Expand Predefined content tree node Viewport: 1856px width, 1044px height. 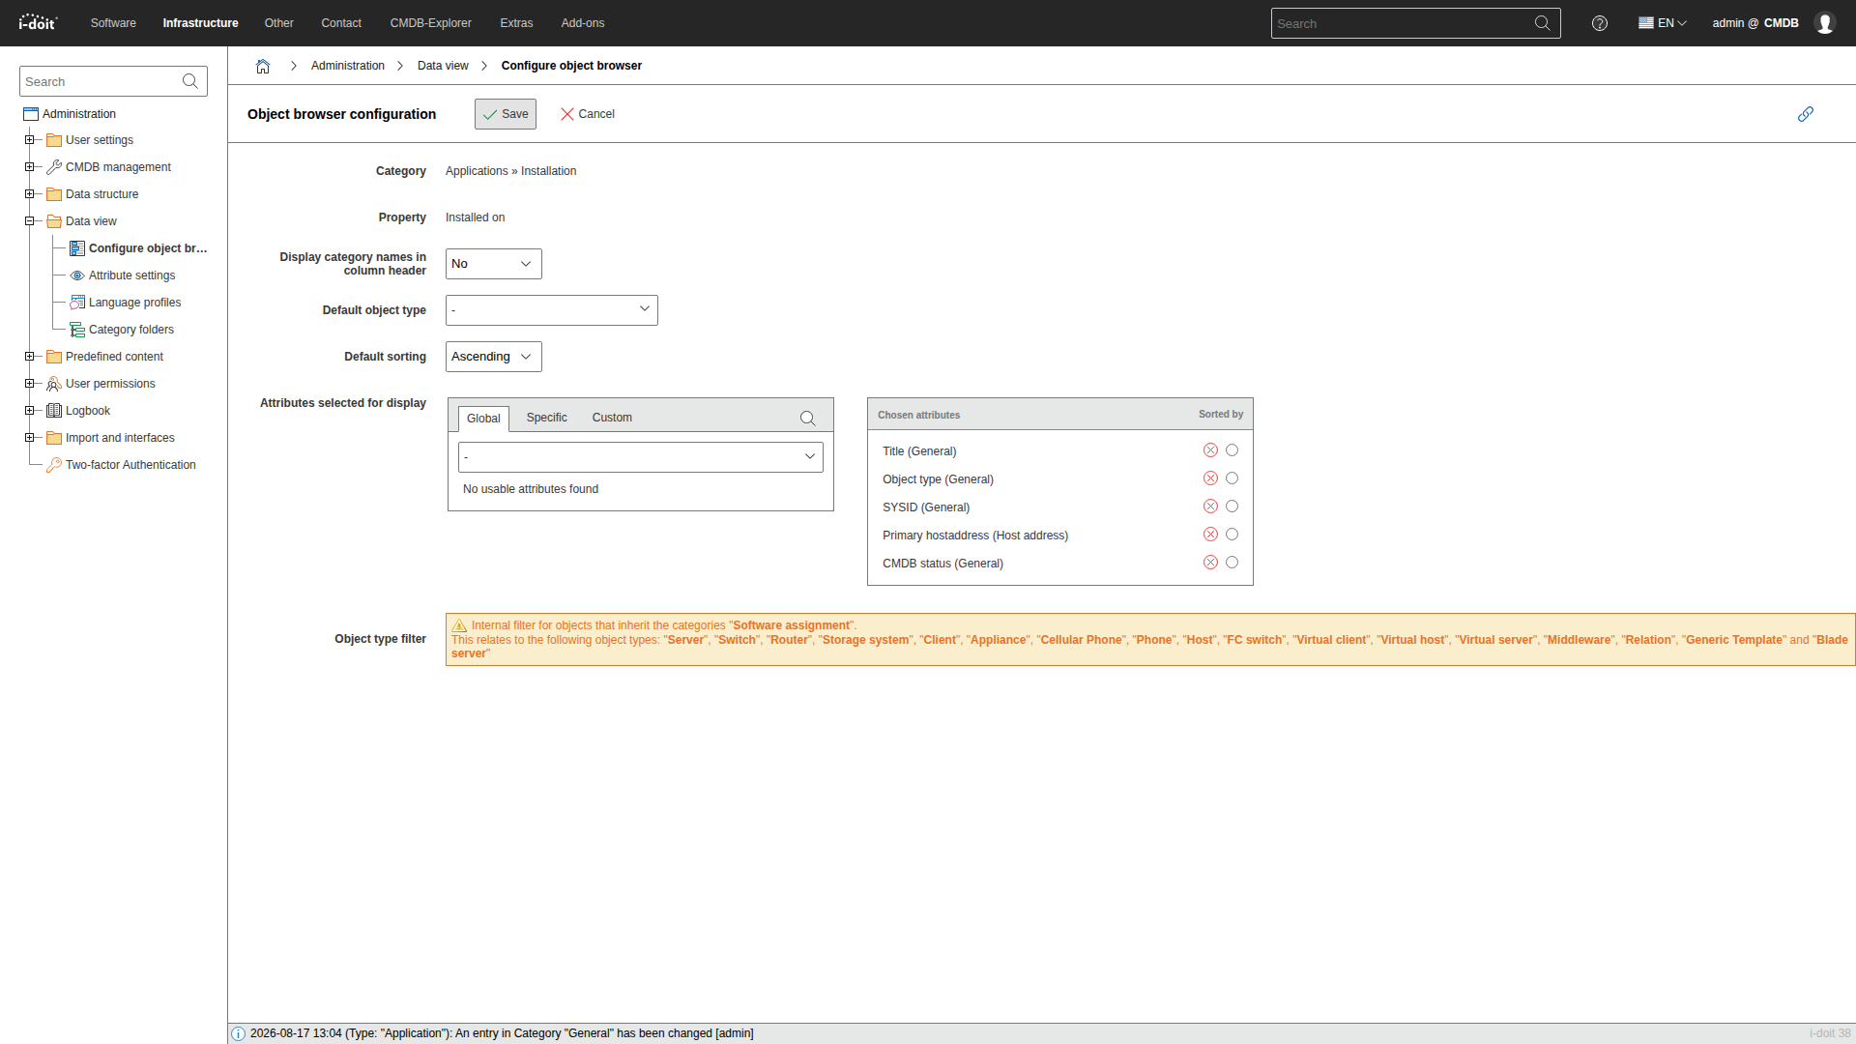[x=29, y=357]
